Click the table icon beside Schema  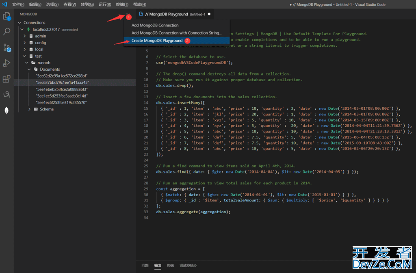pyautogui.click(x=36, y=109)
